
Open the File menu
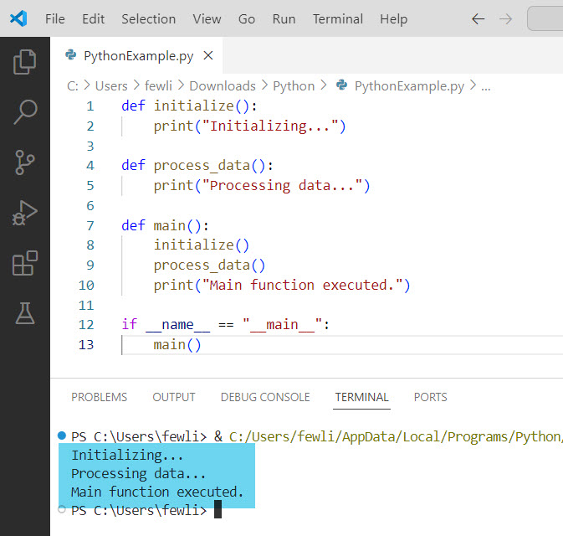(x=55, y=19)
